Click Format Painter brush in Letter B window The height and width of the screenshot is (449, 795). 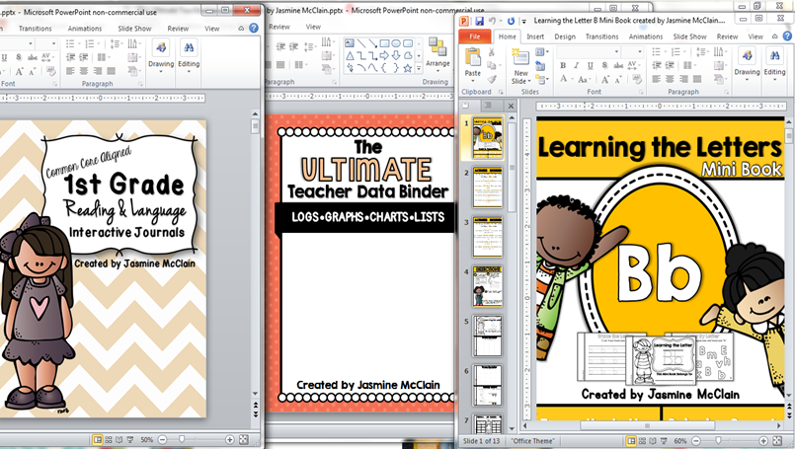tap(491, 79)
